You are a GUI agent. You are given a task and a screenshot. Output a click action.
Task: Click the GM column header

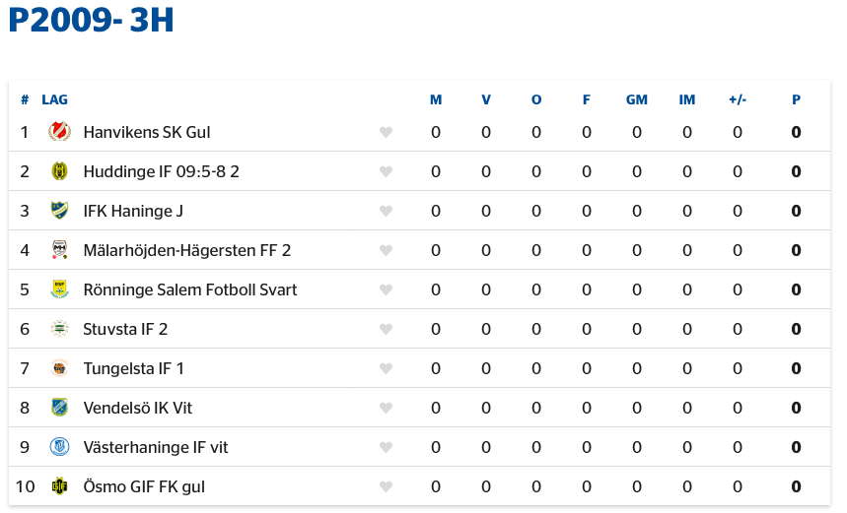tap(637, 99)
